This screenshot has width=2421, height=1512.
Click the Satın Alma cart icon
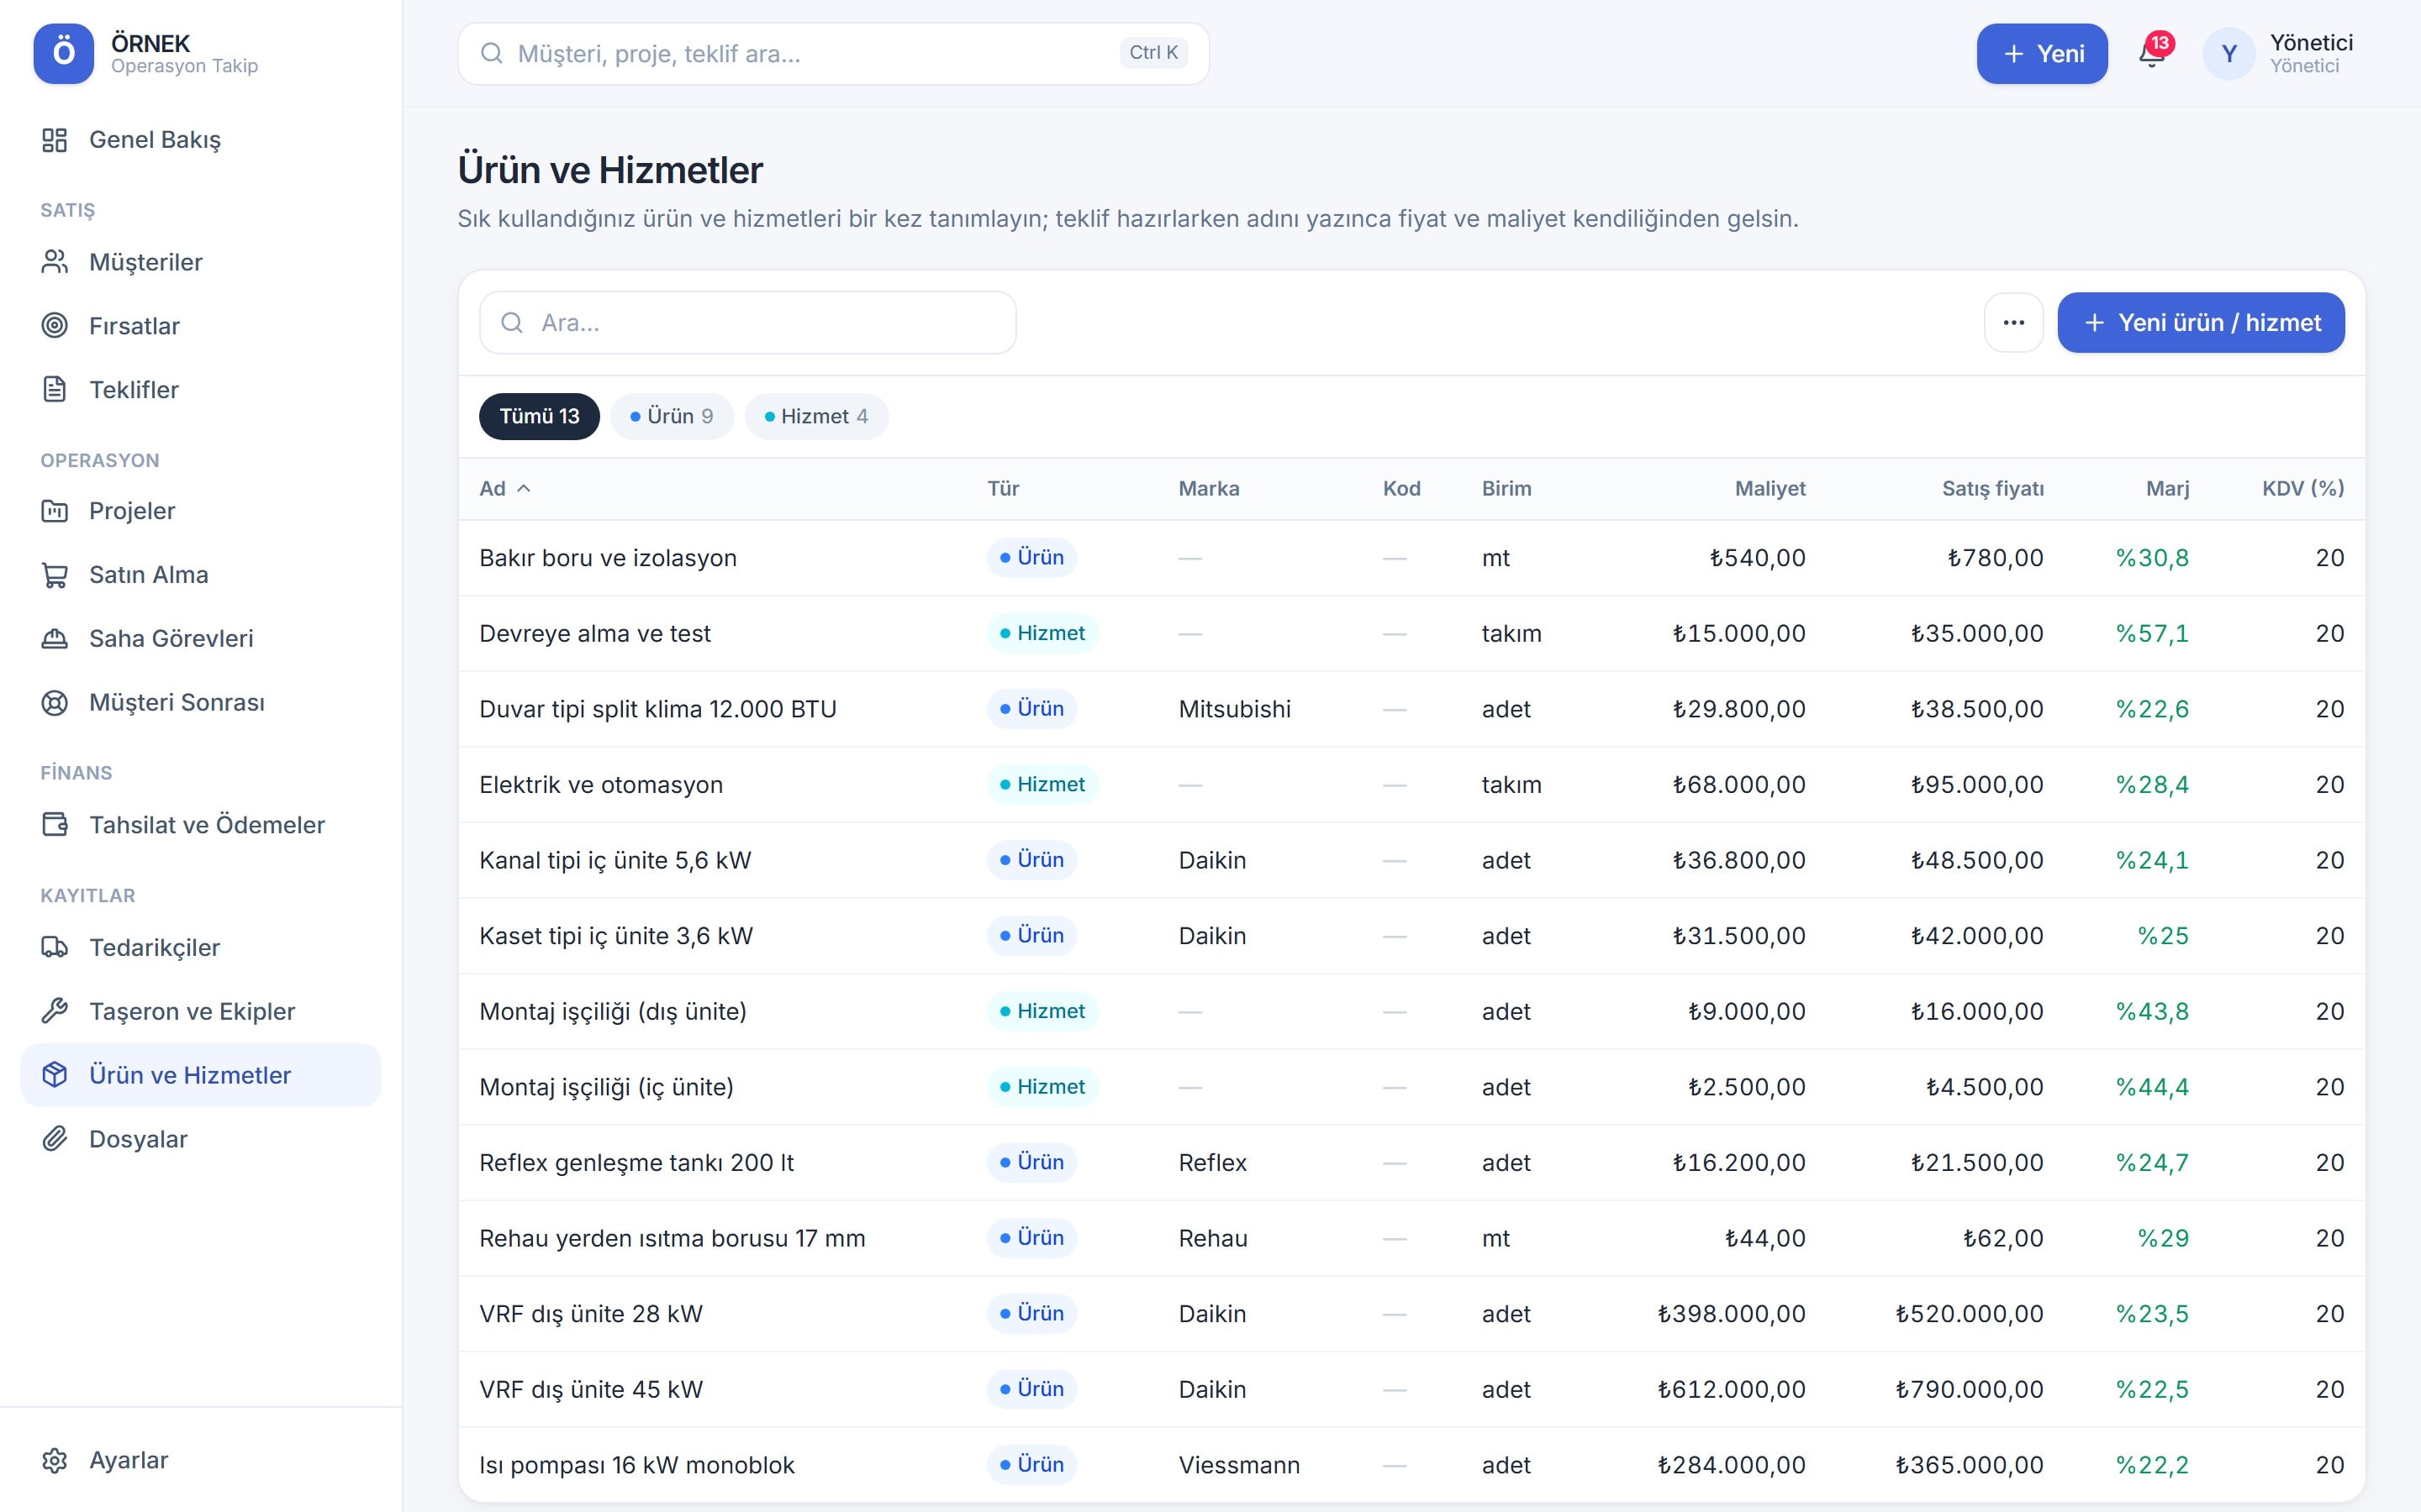pyautogui.click(x=54, y=575)
